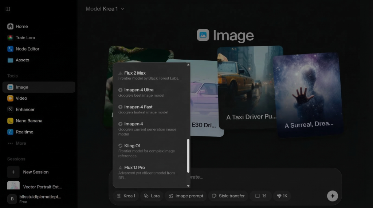Open the 1:1 aspect ratio selector
This screenshot has height=208, width=373.
click(x=261, y=196)
